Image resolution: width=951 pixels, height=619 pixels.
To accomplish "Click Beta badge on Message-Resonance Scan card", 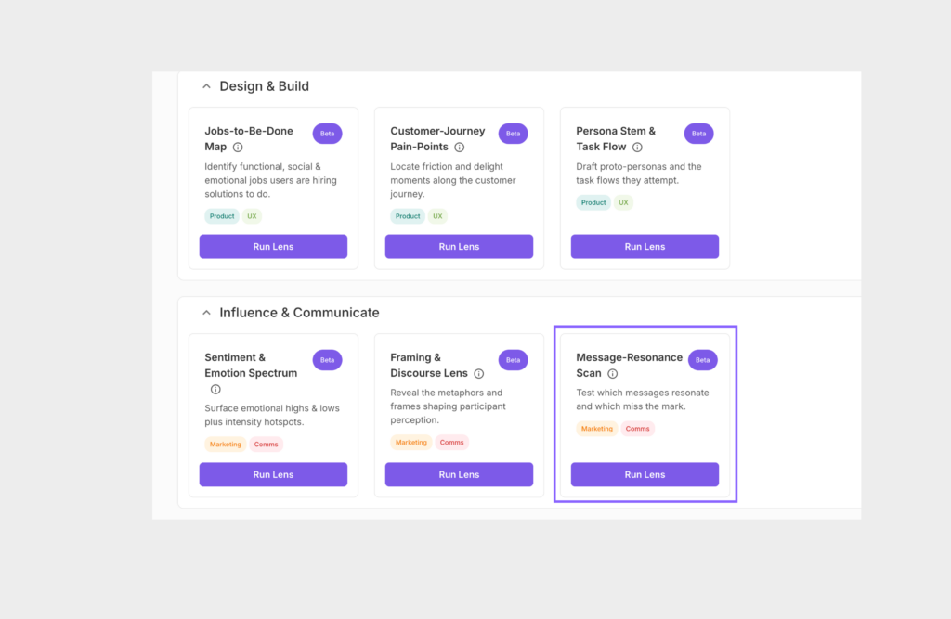I will coord(703,360).
